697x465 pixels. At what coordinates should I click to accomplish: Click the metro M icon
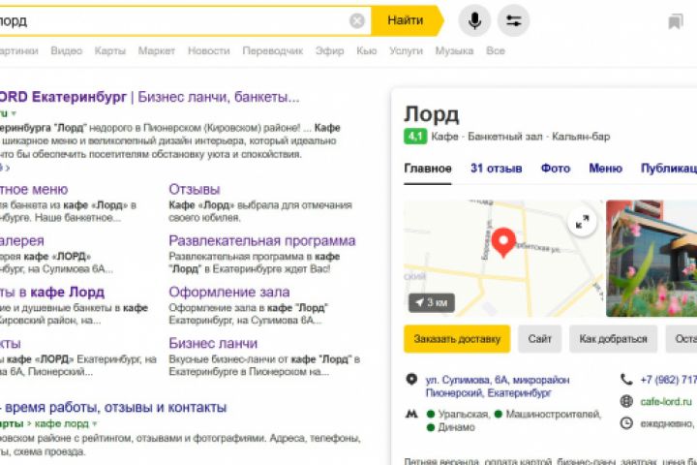pyautogui.click(x=411, y=415)
